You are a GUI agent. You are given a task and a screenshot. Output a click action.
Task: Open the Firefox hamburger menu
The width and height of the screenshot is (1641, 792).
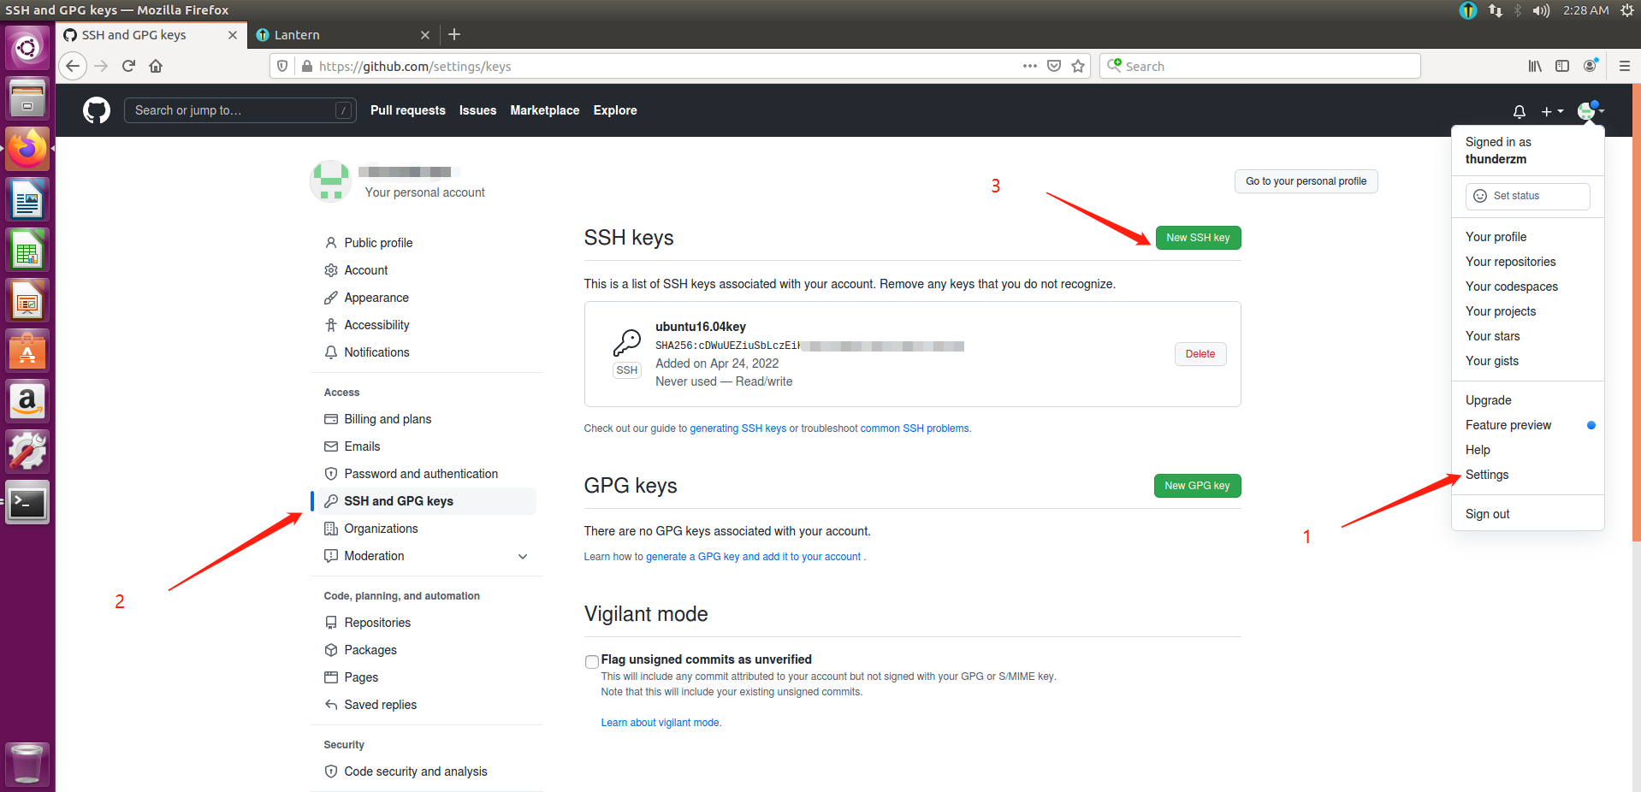point(1624,66)
